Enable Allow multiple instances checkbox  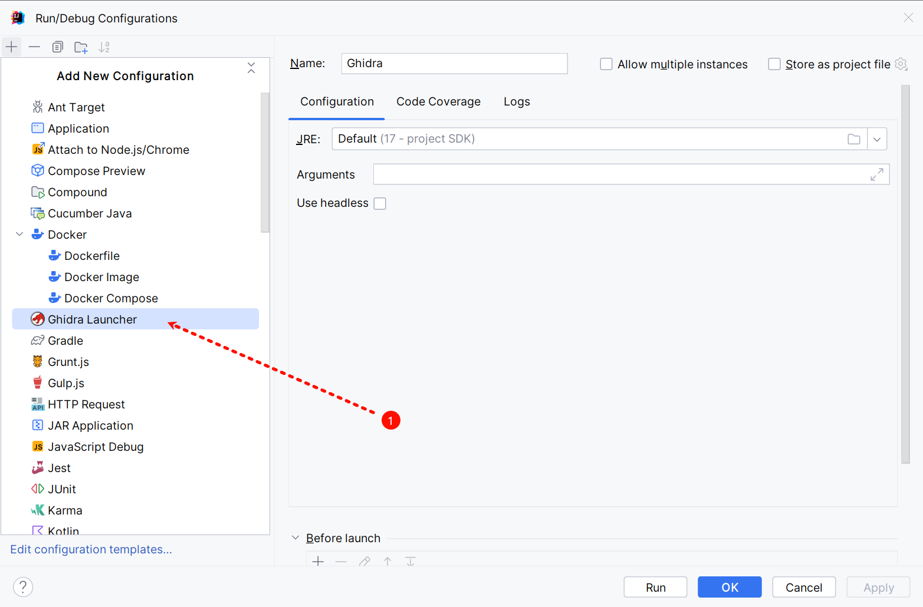pos(606,64)
